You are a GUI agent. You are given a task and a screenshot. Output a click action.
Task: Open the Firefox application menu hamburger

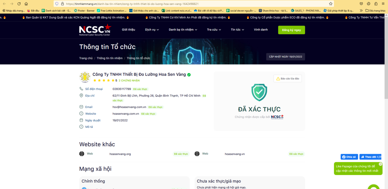point(383,4)
